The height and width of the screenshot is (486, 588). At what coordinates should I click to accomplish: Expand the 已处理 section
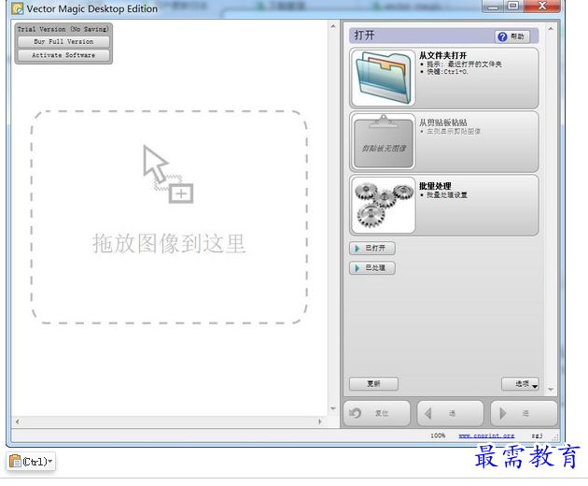(x=372, y=268)
